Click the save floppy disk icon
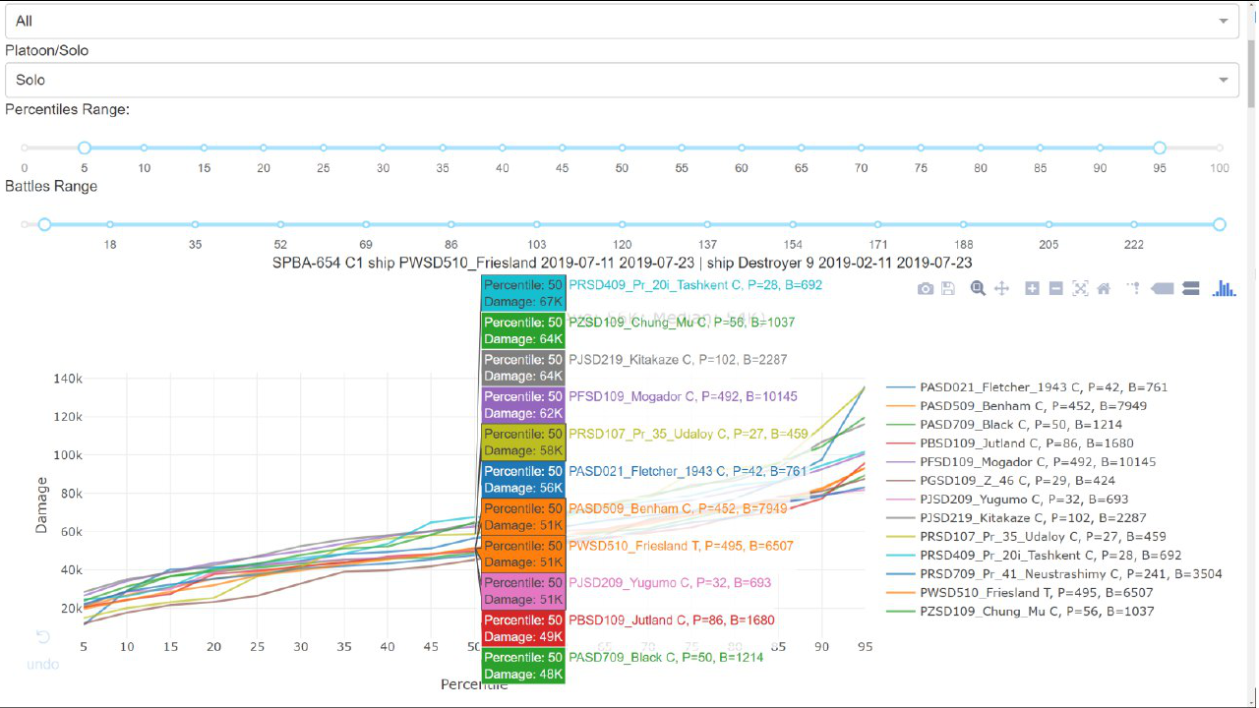 [948, 288]
